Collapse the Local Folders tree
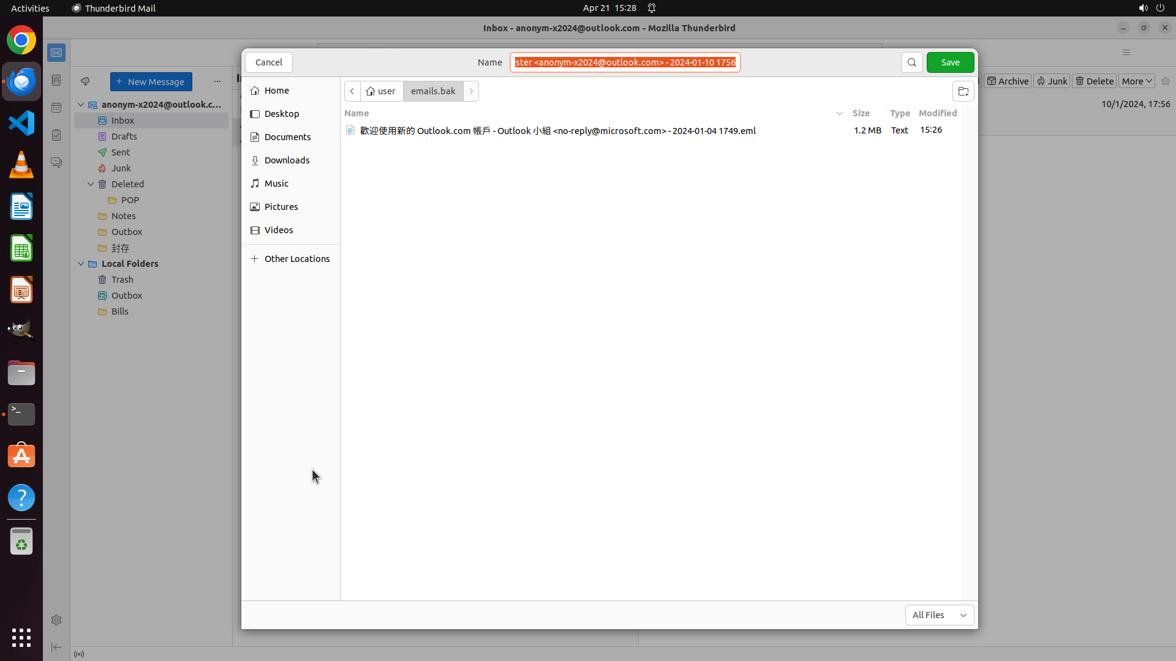Screen dimensions: 1176x661 (x=81, y=264)
